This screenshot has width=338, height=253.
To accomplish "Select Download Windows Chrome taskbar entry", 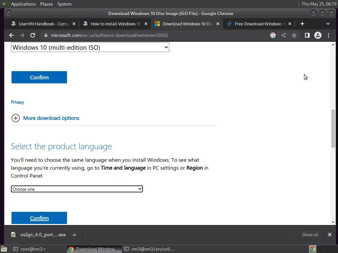I will (x=94, y=249).
